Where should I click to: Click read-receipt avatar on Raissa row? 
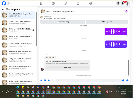(x=33, y=30)
